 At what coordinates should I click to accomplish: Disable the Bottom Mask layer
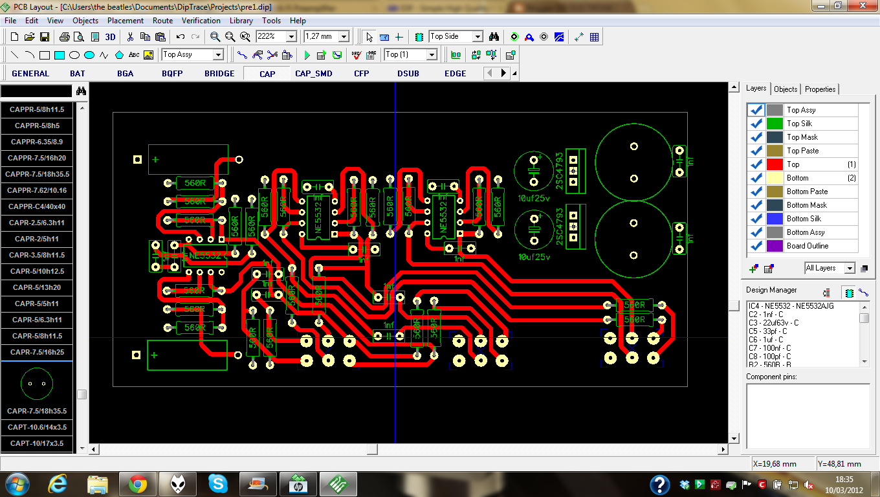coord(756,205)
